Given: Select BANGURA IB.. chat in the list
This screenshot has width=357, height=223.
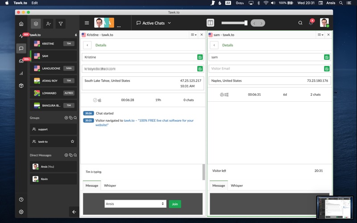Looking at the screenshot, I should point(53,105).
